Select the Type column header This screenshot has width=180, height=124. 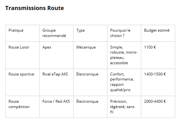tap(81, 30)
